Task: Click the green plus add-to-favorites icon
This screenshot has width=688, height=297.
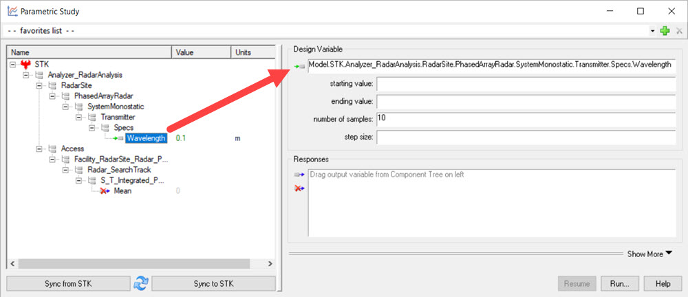Action: click(x=665, y=31)
